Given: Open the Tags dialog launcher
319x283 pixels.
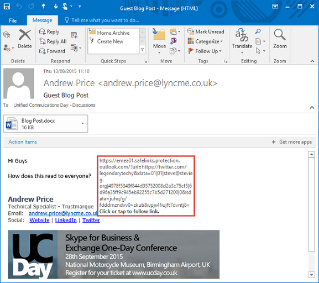Looking at the screenshot, I should point(226,61).
